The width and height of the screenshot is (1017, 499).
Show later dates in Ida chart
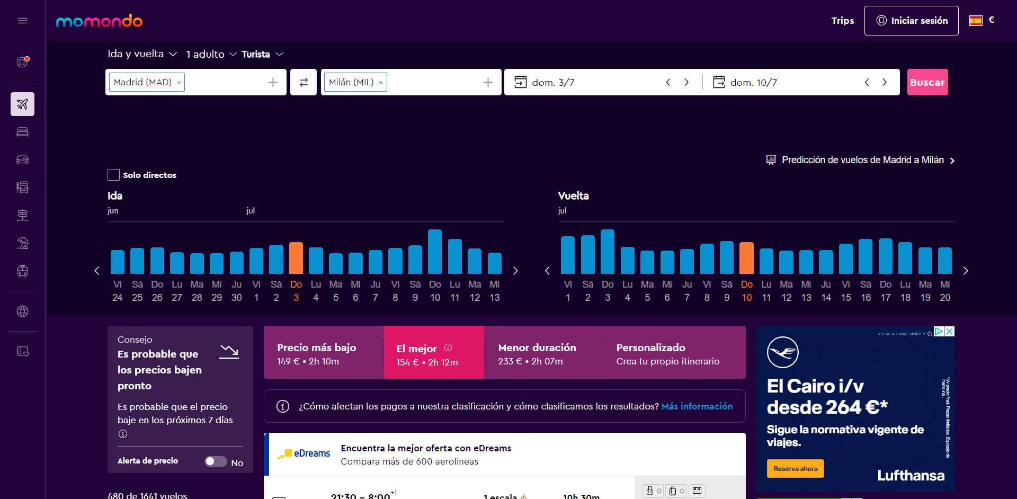(515, 271)
